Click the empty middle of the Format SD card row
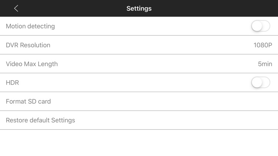Screen dimensions: 278x156 [x=148, y=101]
